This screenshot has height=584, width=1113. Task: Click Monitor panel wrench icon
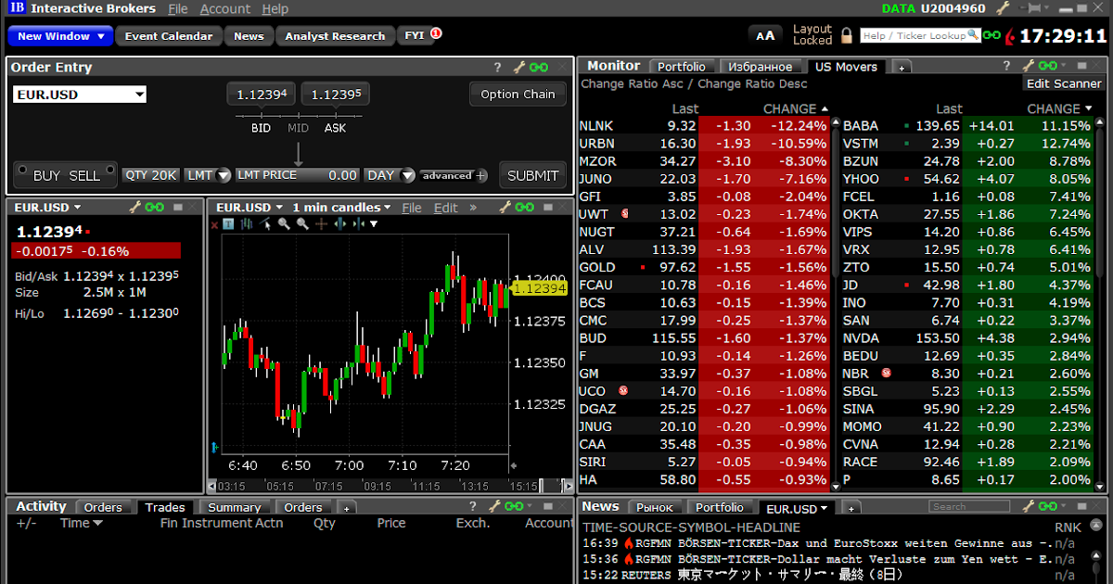click(x=1028, y=66)
